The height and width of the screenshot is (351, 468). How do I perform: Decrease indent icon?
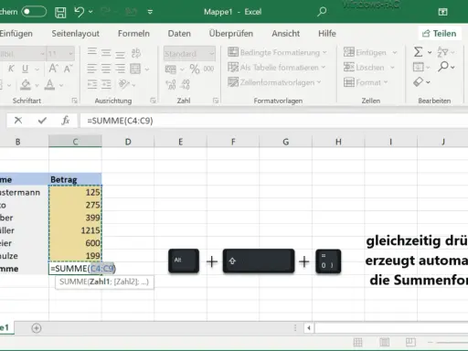(x=92, y=84)
